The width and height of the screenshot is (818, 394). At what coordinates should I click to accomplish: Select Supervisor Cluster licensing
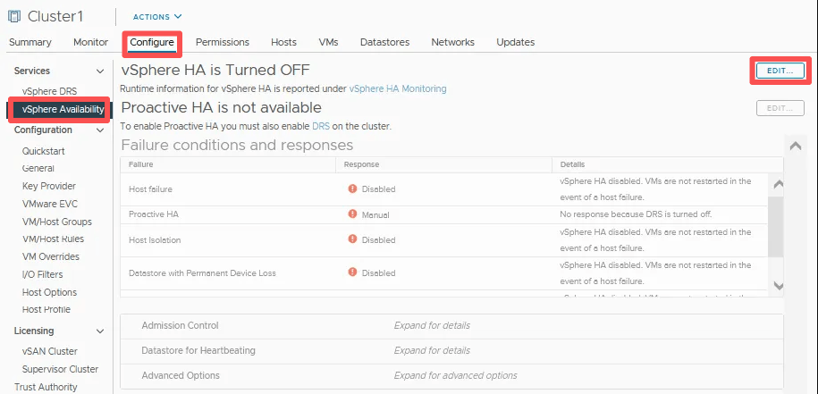tap(60, 369)
